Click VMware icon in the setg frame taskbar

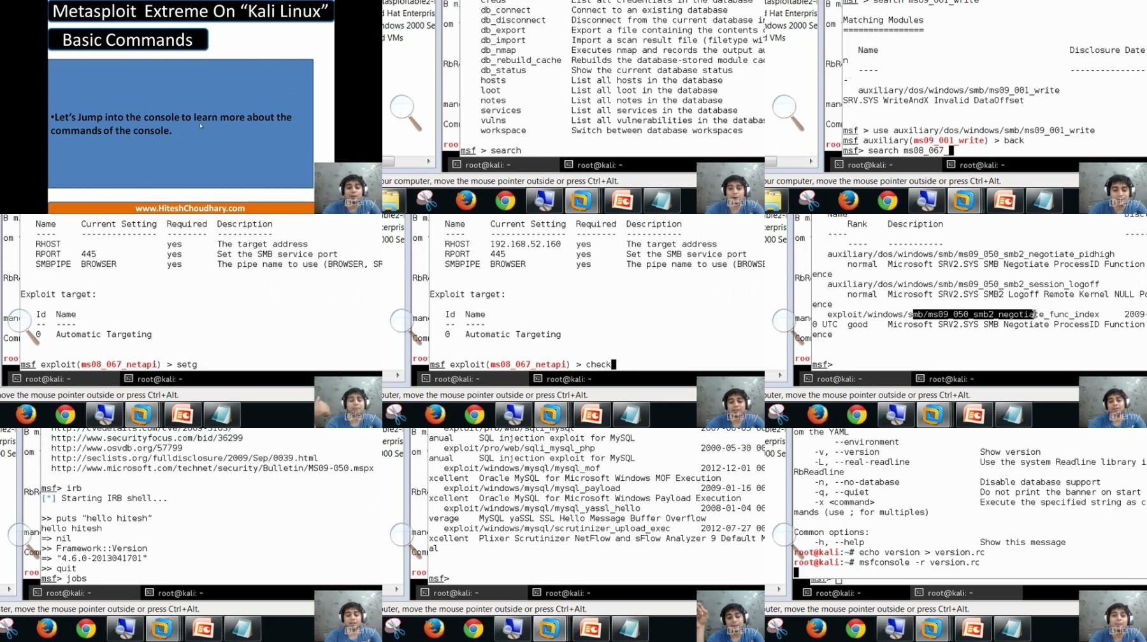tap(141, 415)
